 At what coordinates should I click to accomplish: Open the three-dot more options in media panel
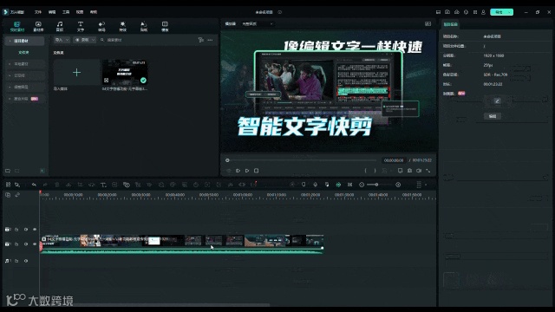click(x=210, y=40)
